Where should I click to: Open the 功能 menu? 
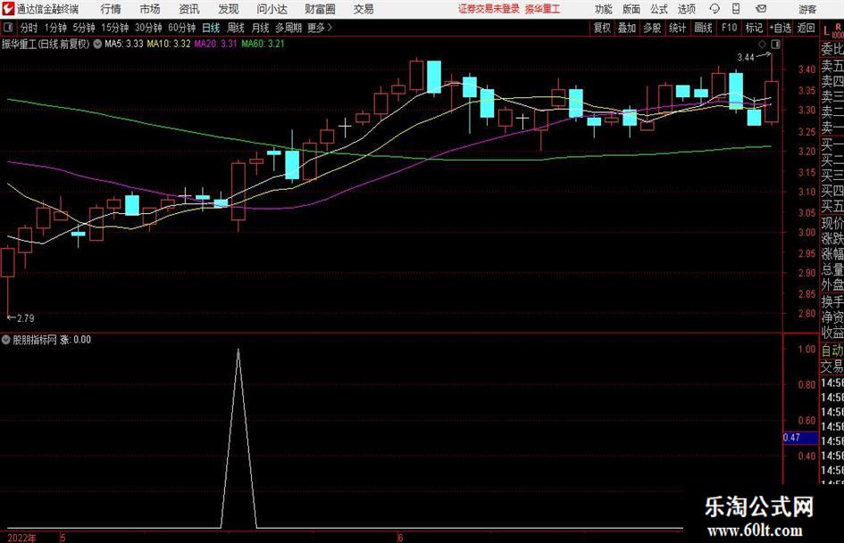(x=604, y=9)
